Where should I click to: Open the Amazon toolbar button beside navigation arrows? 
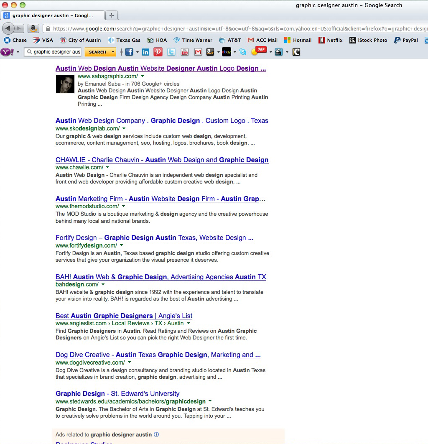[x=33, y=28]
